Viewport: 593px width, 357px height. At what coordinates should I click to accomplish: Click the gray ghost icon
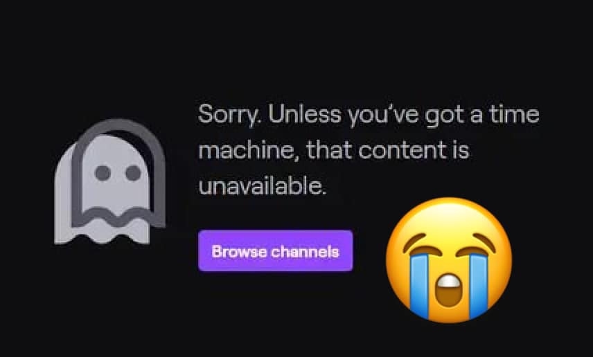tap(110, 182)
